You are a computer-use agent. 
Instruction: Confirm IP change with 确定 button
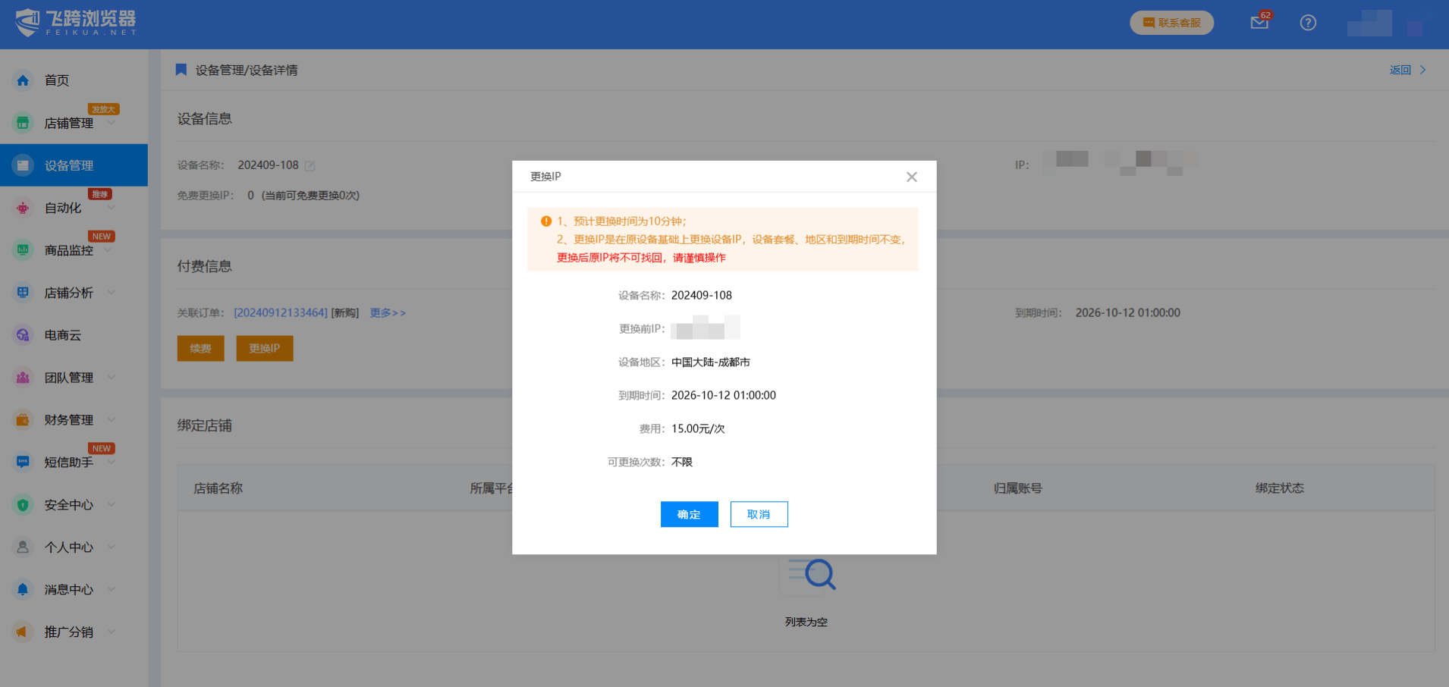[689, 514]
